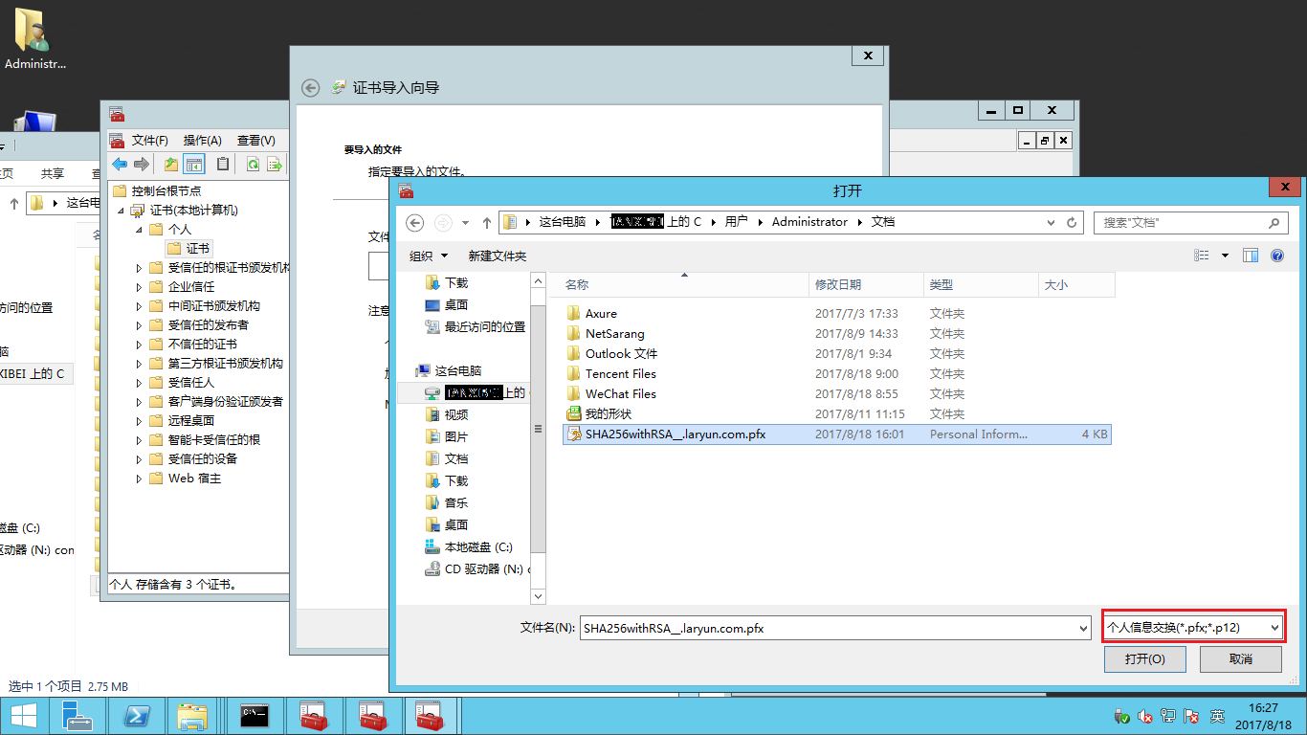The width and height of the screenshot is (1307, 735).
Task: Click the refresh button beside address bar
Action: (x=1074, y=222)
